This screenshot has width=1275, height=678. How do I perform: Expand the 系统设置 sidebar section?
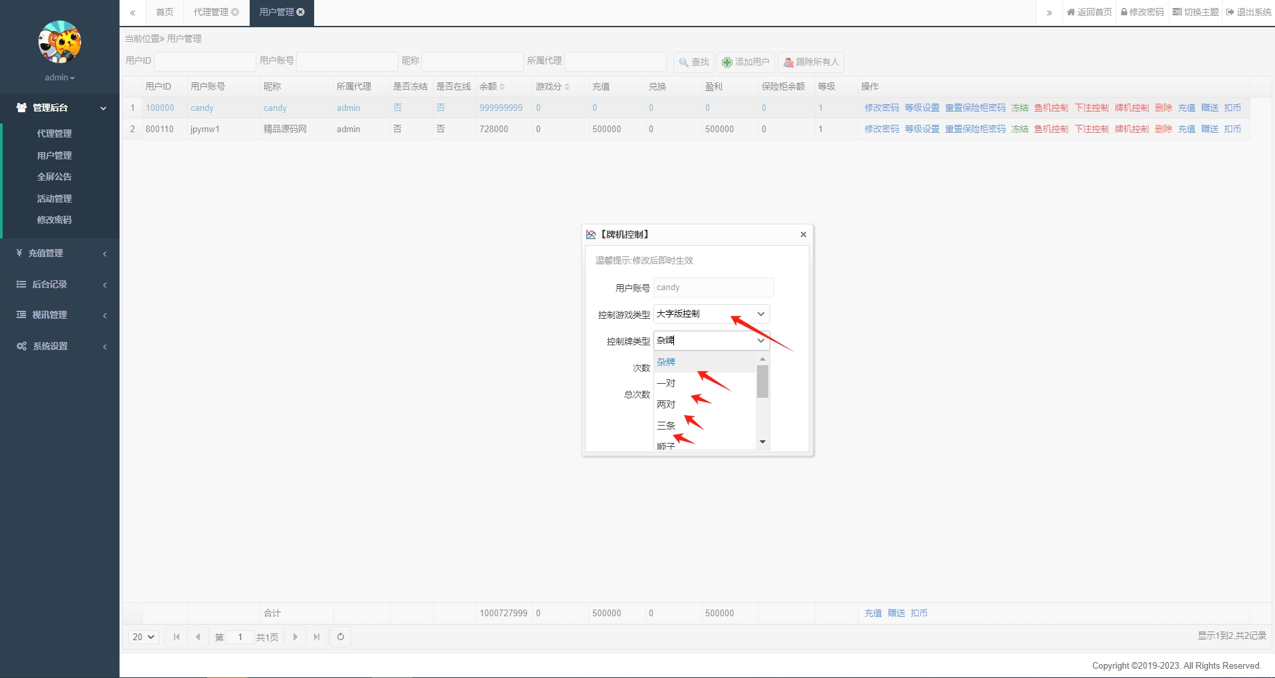click(x=60, y=346)
